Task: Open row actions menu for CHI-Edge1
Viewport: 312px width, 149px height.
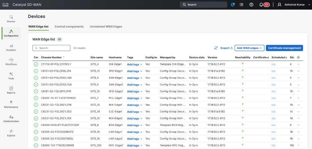Action: 298,64
